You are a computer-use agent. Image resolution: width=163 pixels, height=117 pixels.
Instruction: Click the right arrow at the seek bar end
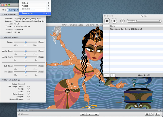click(x=161, y=110)
